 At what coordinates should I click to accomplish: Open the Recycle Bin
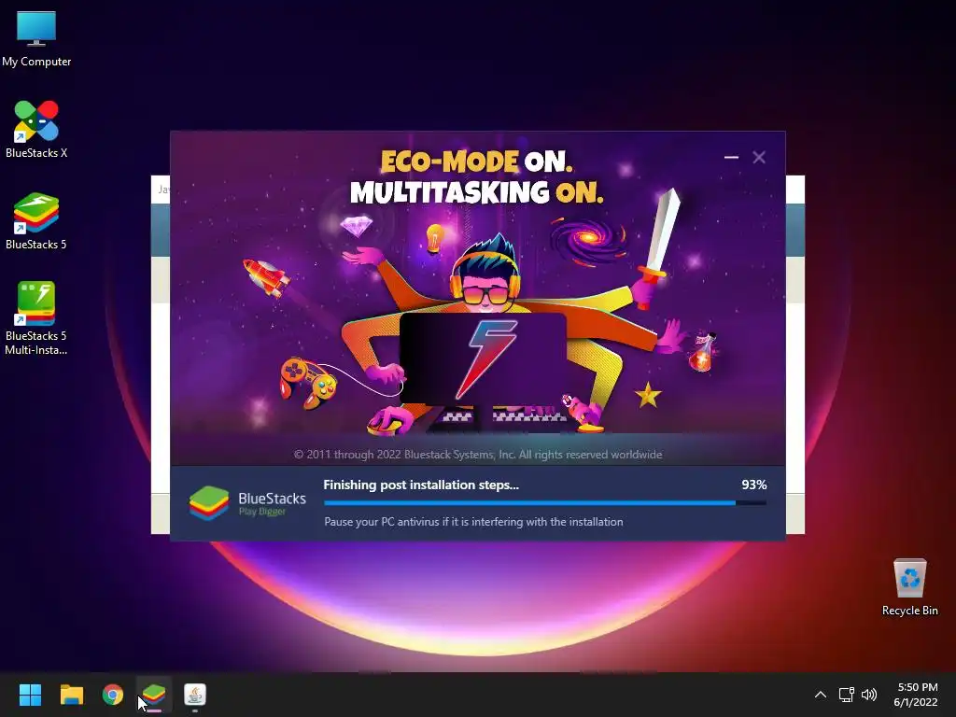tap(909, 587)
